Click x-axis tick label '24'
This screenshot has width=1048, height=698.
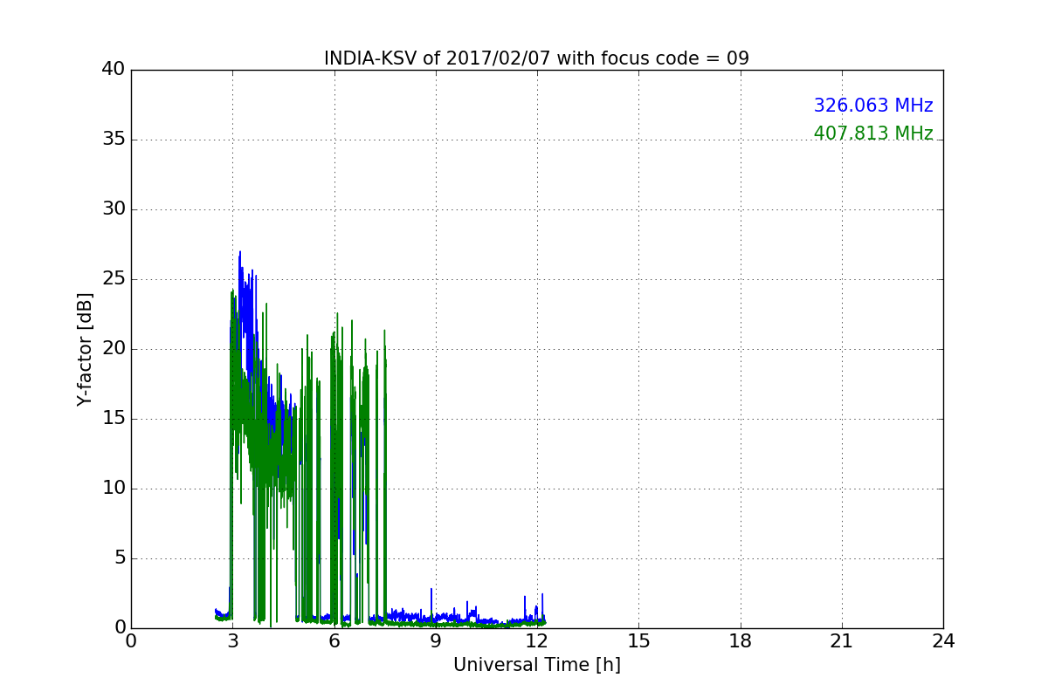pos(943,641)
